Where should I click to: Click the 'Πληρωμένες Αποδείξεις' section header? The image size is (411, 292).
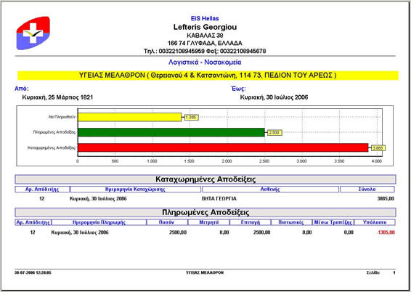(206, 212)
